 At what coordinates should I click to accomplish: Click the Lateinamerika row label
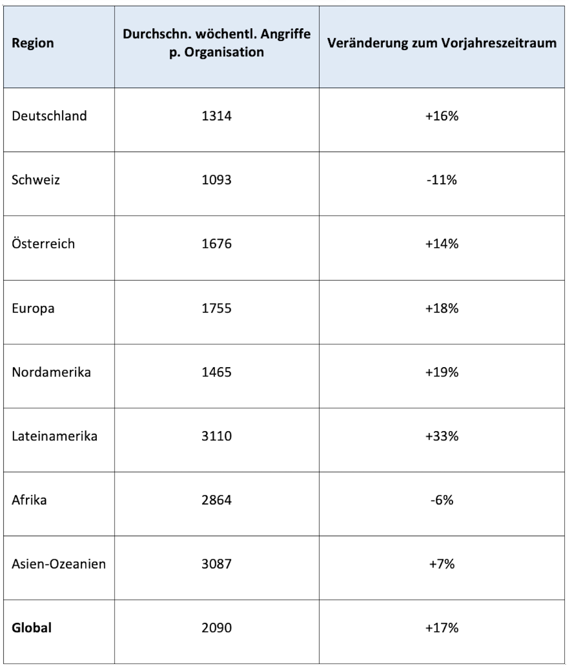54,436
